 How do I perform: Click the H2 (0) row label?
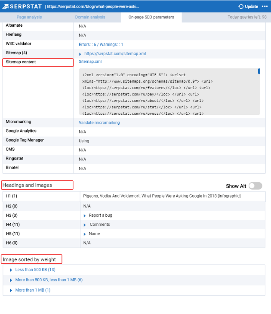point(12,206)
